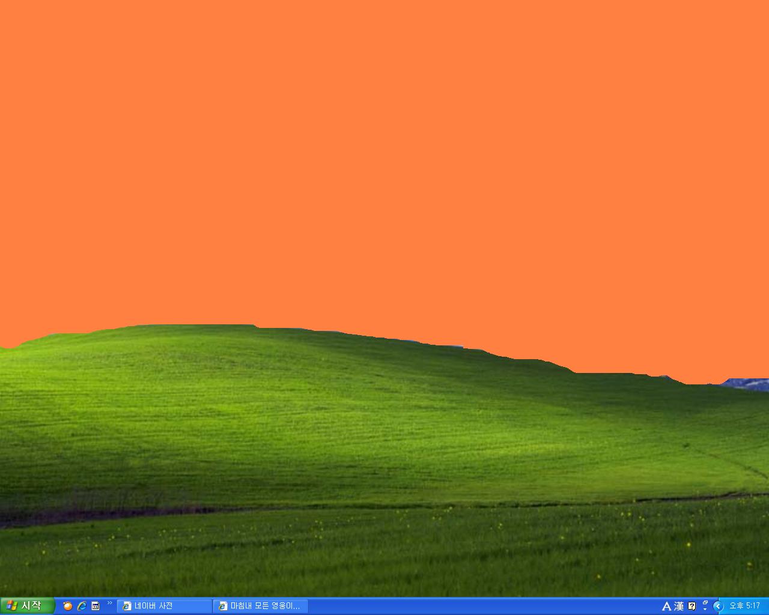Image resolution: width=769 pixels, height=615 pixels.
Task: Open the language bar help icon
Action: 692,606
